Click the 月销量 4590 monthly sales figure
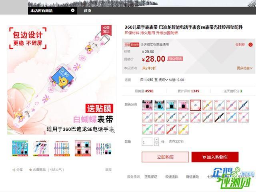This screenshot has width=256, height=192. [144, 91]
